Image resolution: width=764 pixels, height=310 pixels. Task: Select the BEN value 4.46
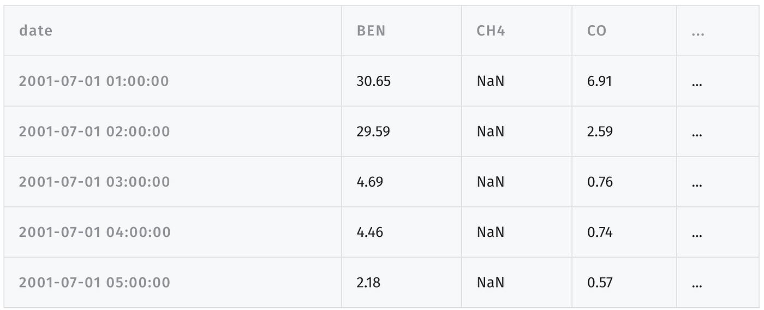[x=370, y=232]
